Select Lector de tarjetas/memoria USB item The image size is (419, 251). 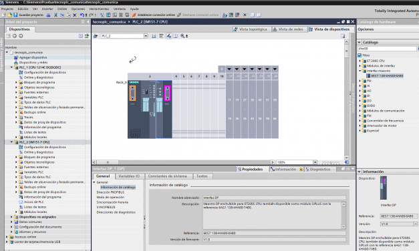pyautogui.click(x=37, y=242)
